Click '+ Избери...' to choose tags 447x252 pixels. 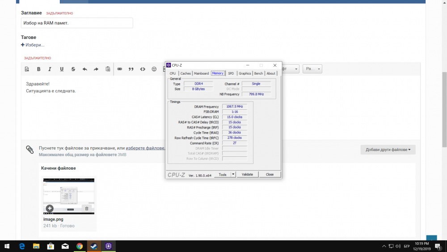pos(33,45)
